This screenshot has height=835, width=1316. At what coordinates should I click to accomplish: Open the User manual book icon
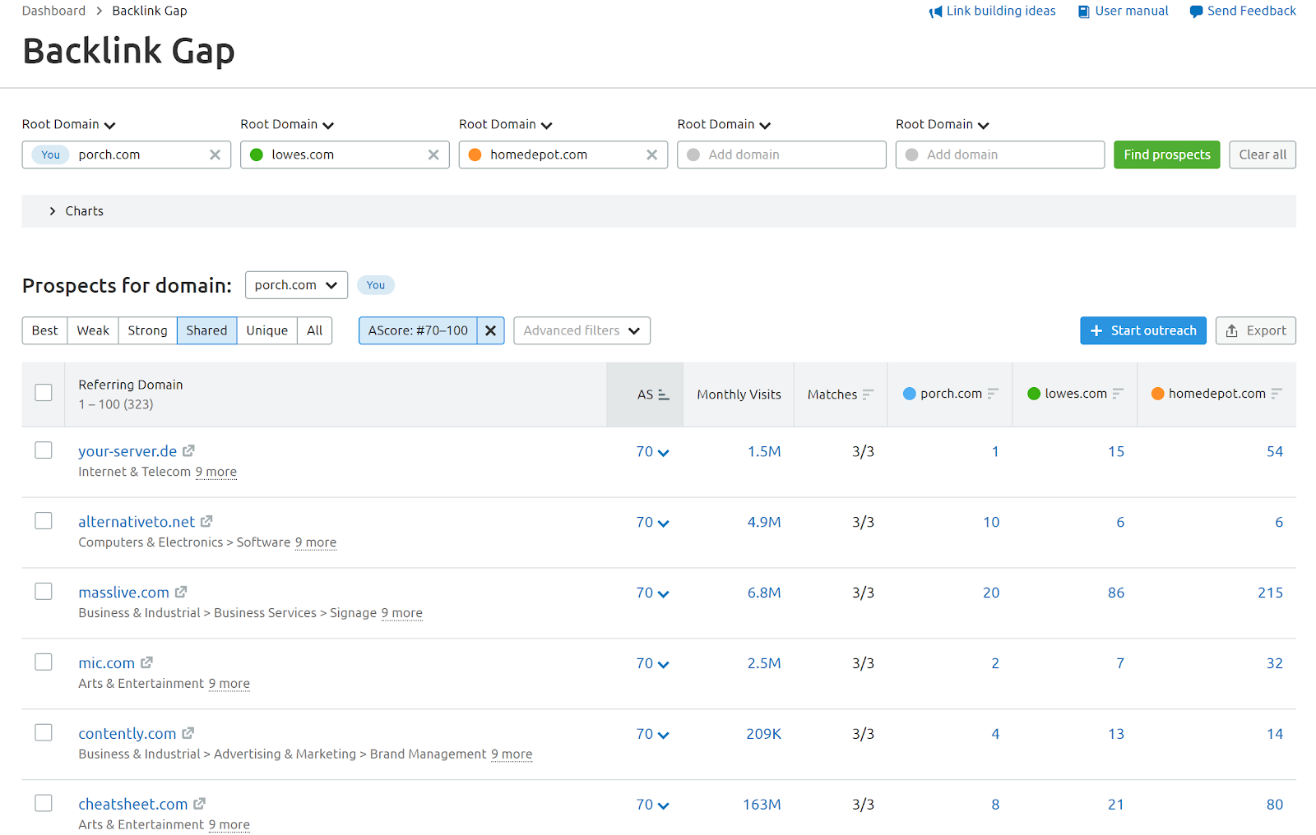[x=1084, y=12]
